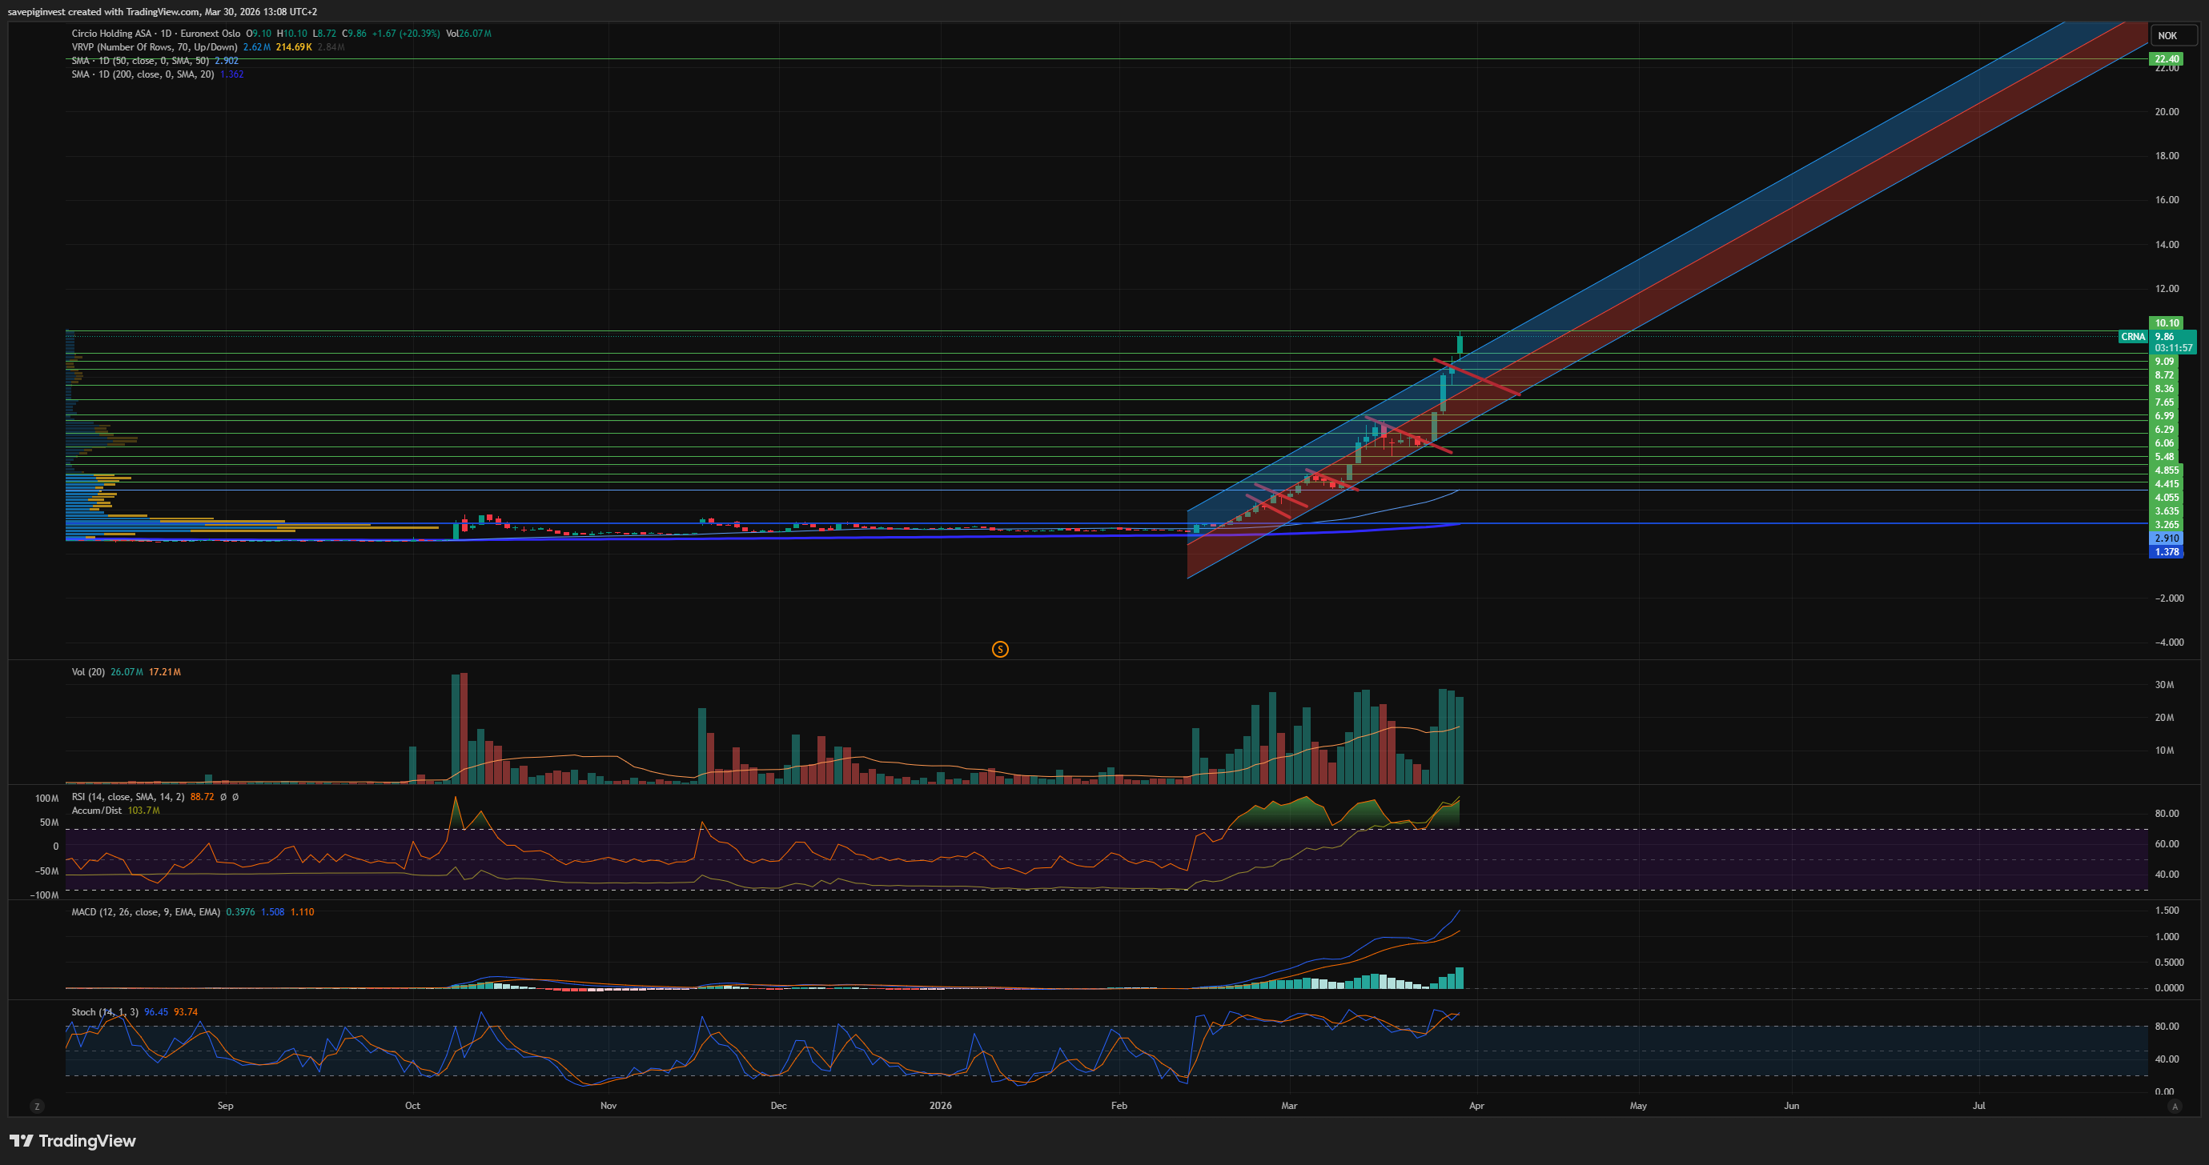Select the VRVP indicator legend
Image resolution: width=2209 pixels, height=1165 pixels.
coord(155,47)
